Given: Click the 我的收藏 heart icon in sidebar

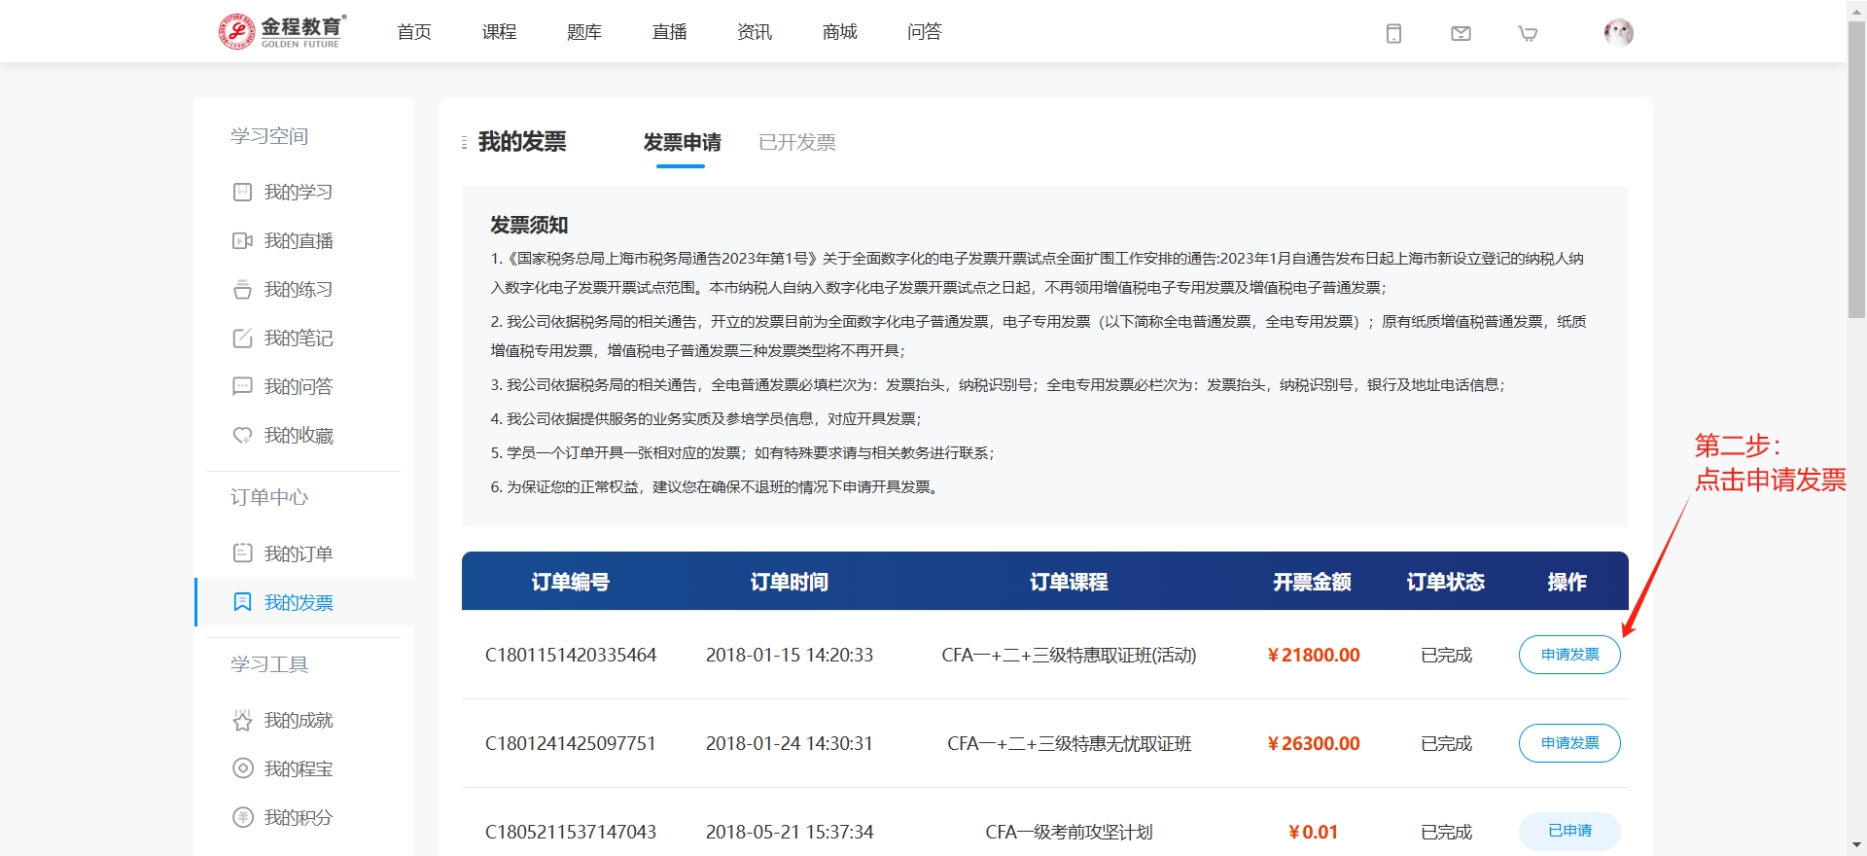Looking at the screenshot, I should tap(242, 435).
